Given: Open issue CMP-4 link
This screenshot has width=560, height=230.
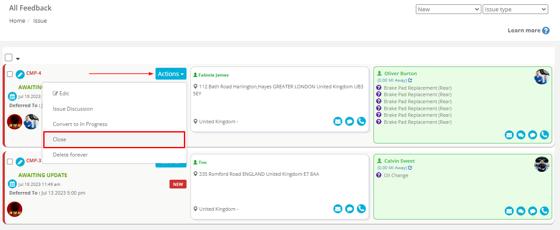Looking at the screenshot, I should 34,73.
